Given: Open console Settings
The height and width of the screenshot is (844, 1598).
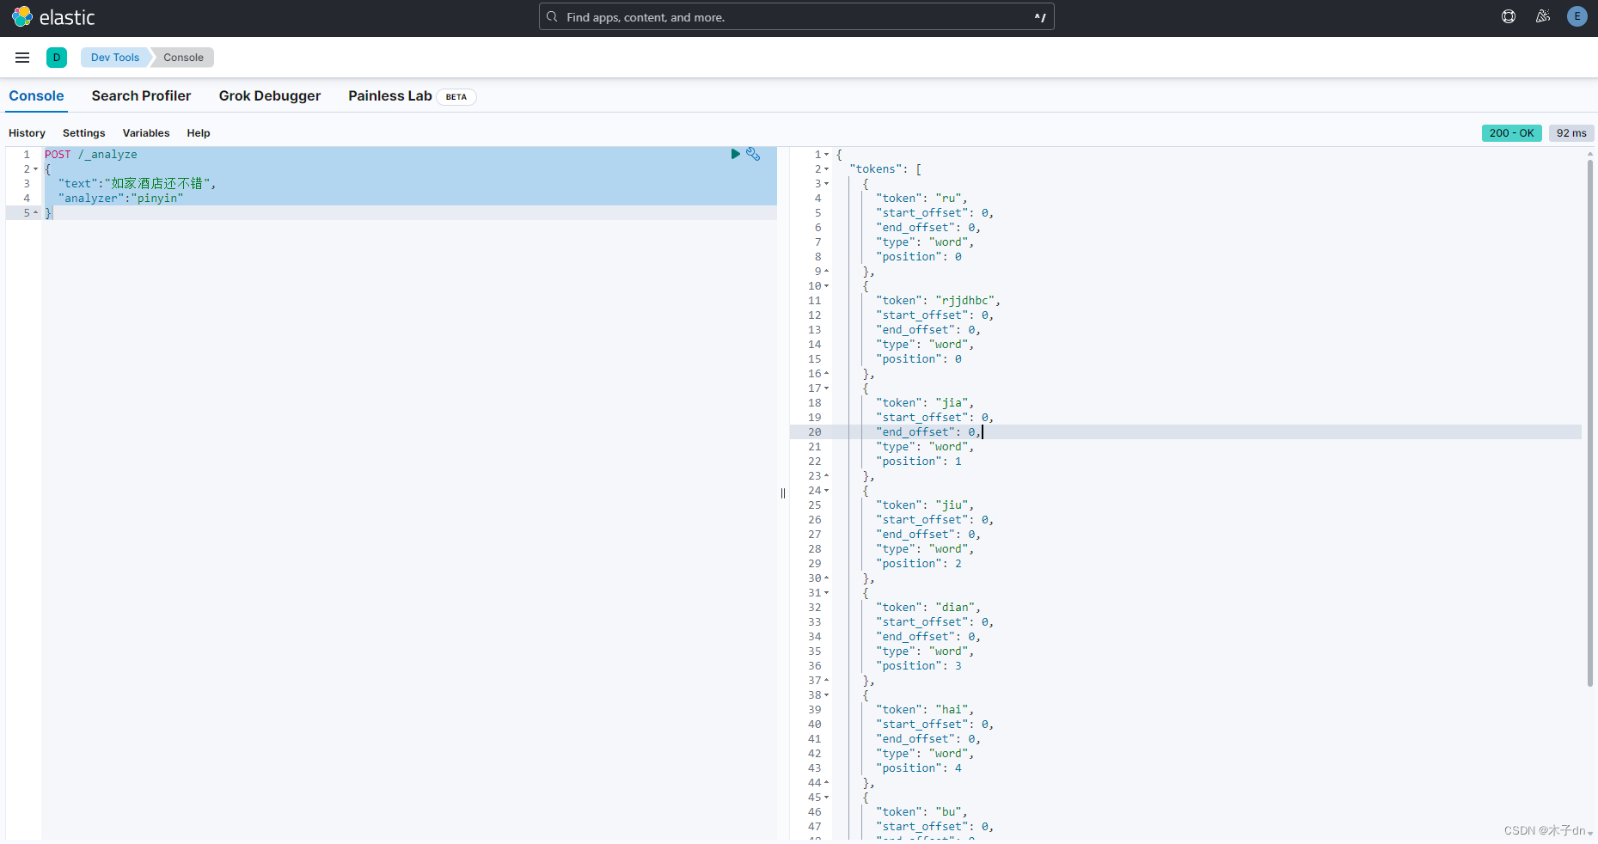Looking at the screenshot, I should point(83,133).
